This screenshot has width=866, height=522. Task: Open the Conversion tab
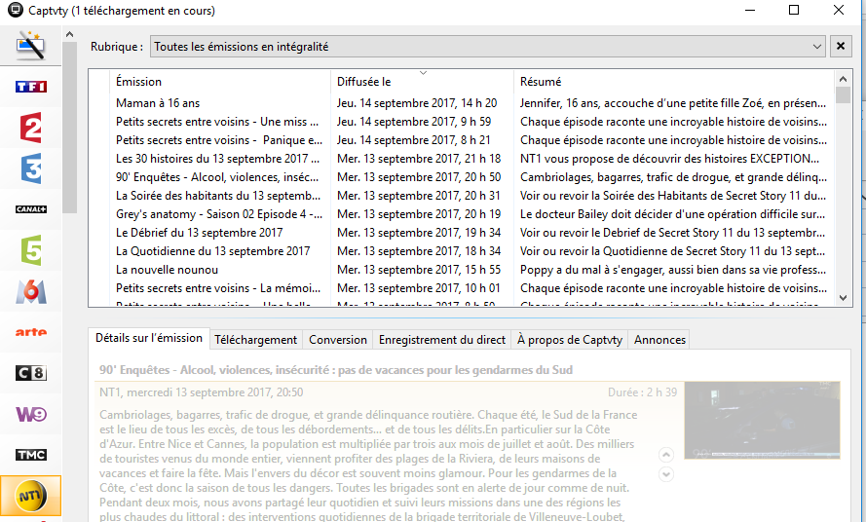(x=337, y=340)
